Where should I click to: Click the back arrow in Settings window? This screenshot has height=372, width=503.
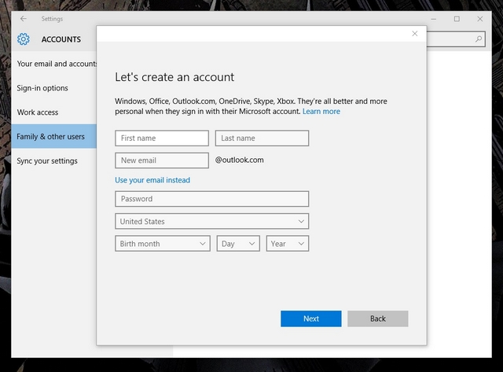pos(23,19)
